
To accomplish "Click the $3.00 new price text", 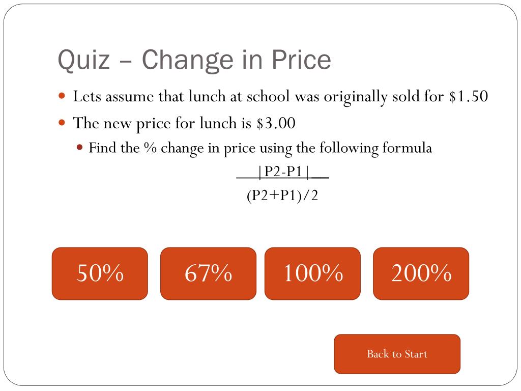I will click(x=276, y=123).
